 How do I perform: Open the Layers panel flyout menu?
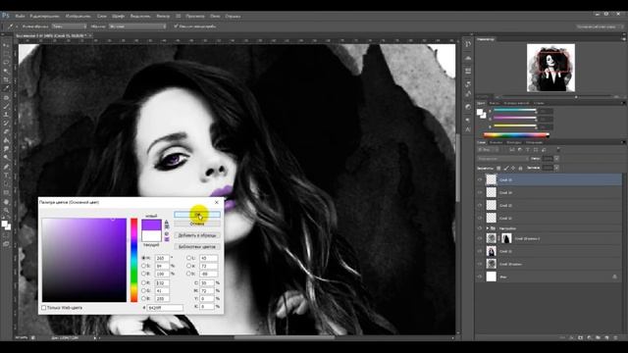(x=623, y=142)
